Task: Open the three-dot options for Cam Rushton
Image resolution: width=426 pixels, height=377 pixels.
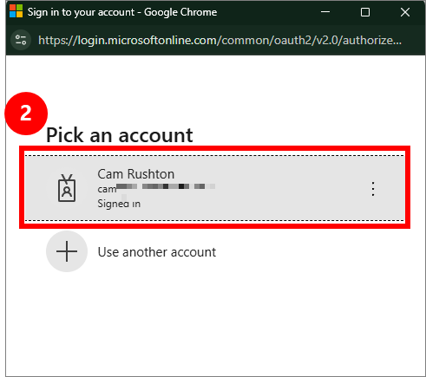Action: tap(373, 189)
